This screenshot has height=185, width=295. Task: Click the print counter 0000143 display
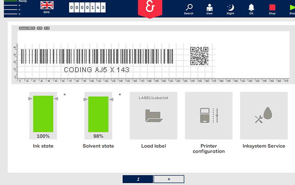click(87, 7)
